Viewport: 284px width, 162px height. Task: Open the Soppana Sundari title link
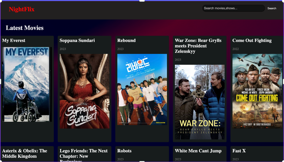tap(77, 41)
